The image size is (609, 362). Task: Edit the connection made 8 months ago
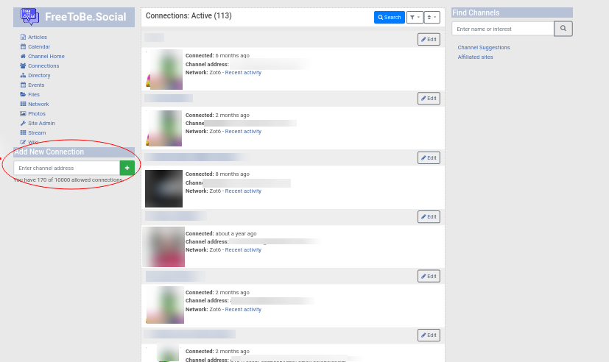click(x=429, y=158)
